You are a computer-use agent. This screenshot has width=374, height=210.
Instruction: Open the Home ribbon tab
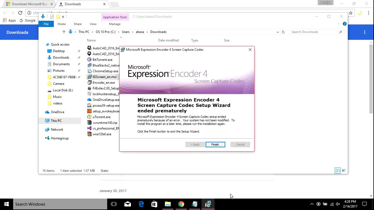pos(62,24)
